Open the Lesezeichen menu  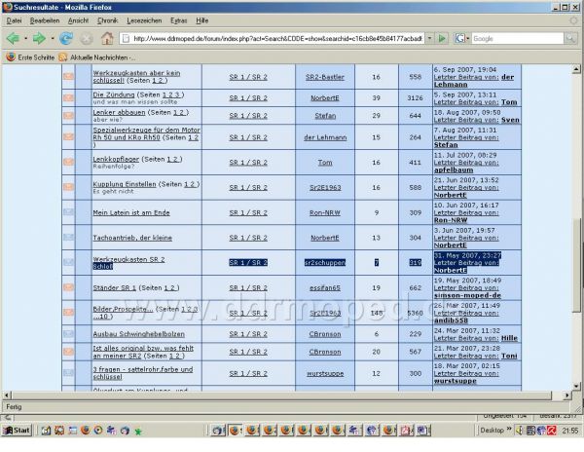pyautogui.click(x=146, y=19)
